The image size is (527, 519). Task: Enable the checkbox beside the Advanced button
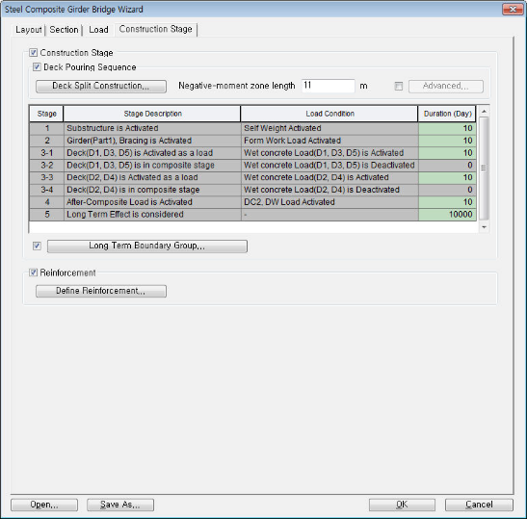pyautogui.click(x=398, y=87)
